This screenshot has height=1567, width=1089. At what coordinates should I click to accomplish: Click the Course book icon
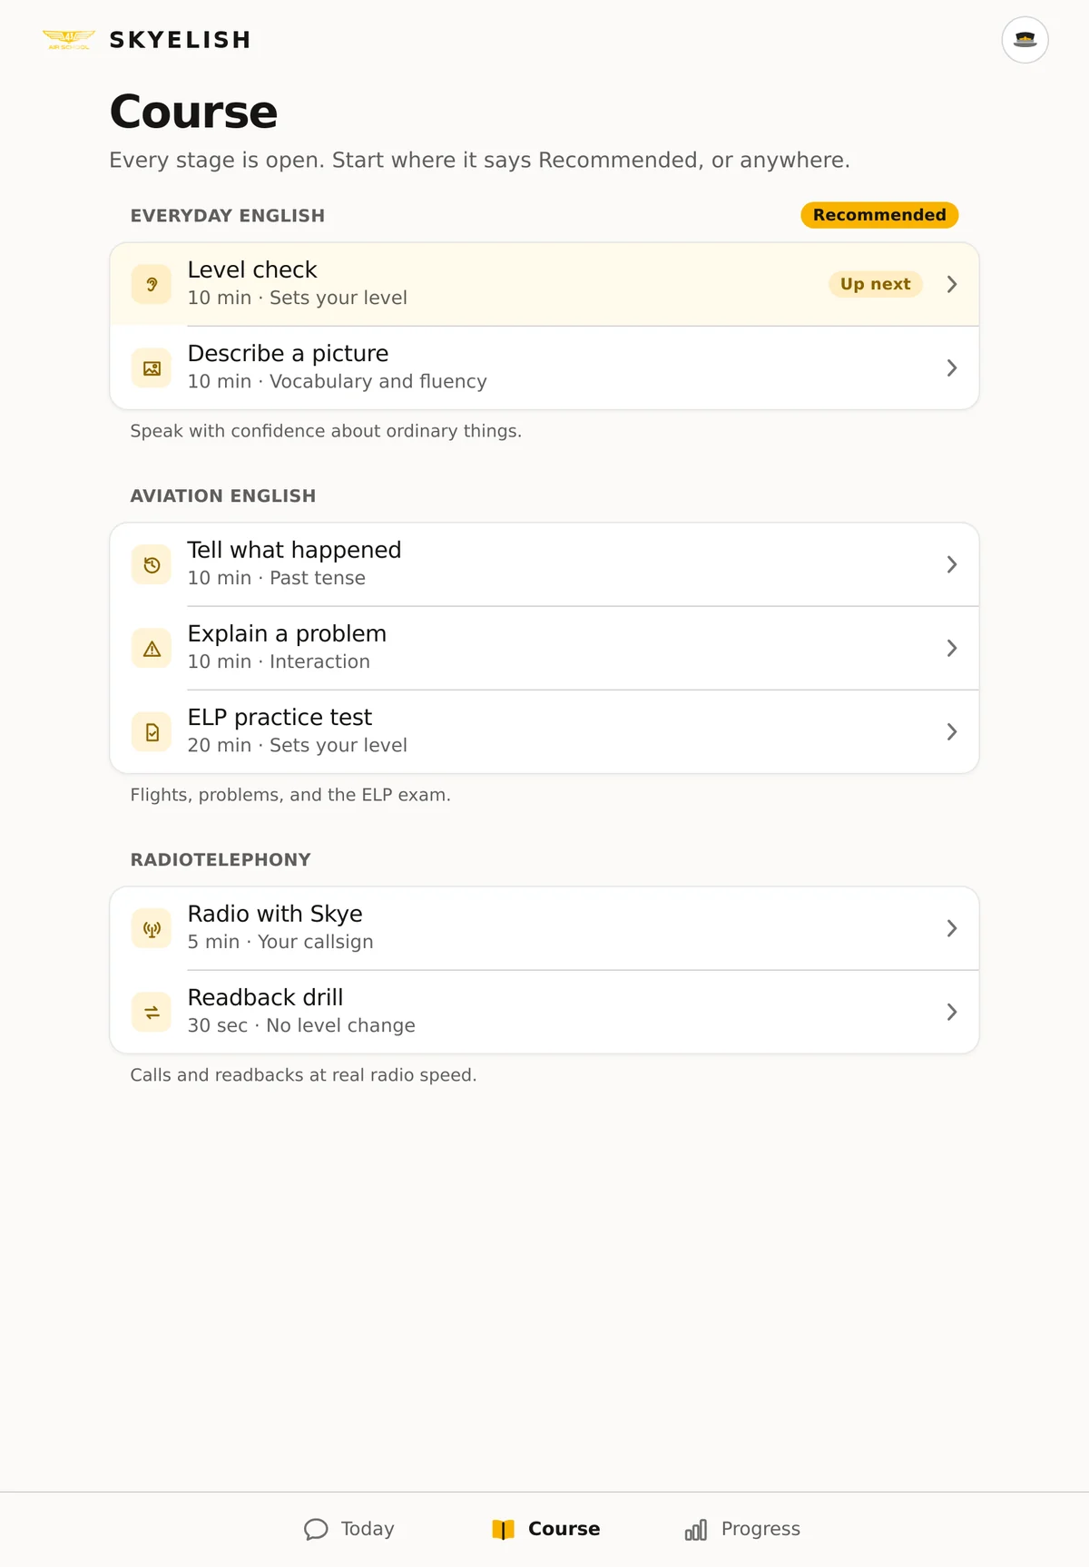coord(503,1529)
